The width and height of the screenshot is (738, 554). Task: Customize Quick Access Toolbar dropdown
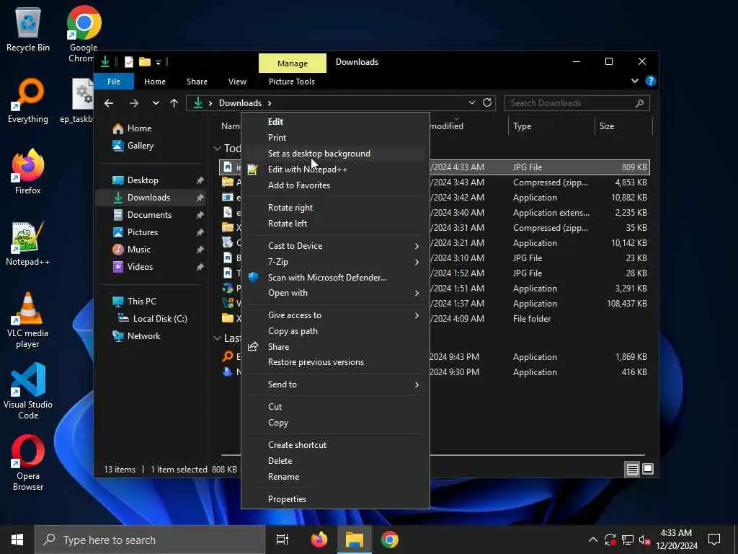pos(158,62)
